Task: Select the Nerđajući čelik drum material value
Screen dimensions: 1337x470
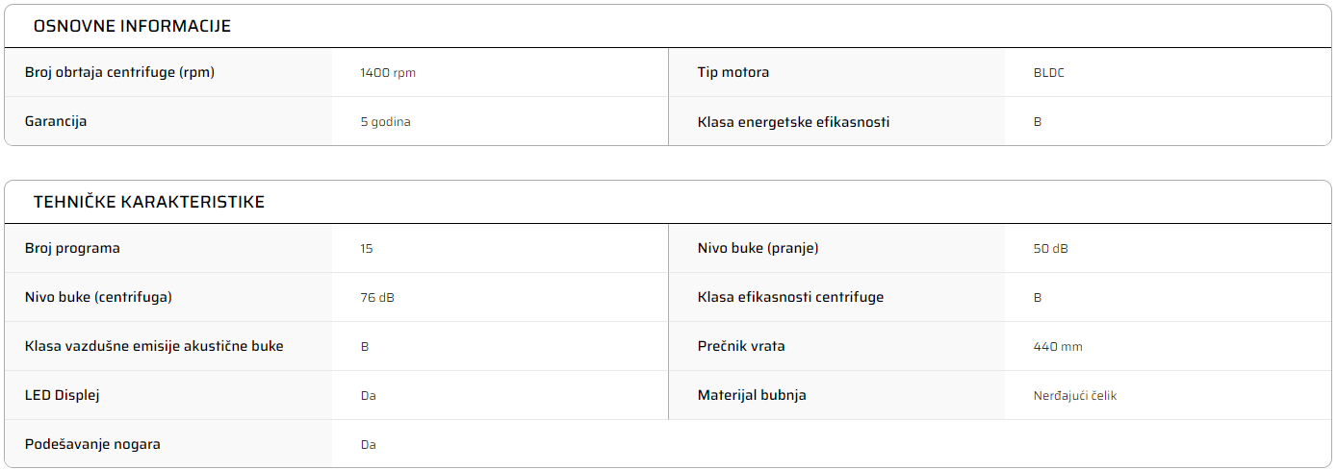Action: point(1074,396)
